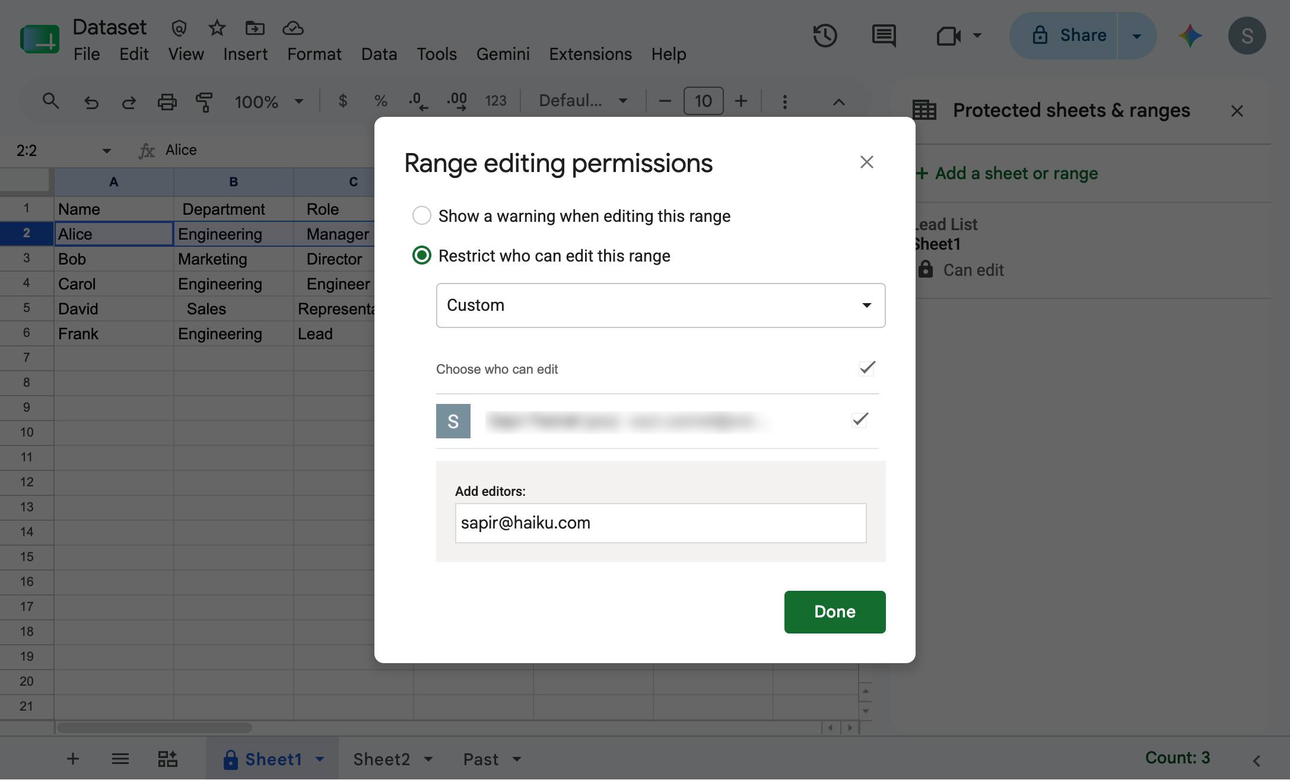Open the meeting camera dropdown arrow
Image resolution: width=1290 pixels, height=780 pixels.
click(x=977, y=36)
